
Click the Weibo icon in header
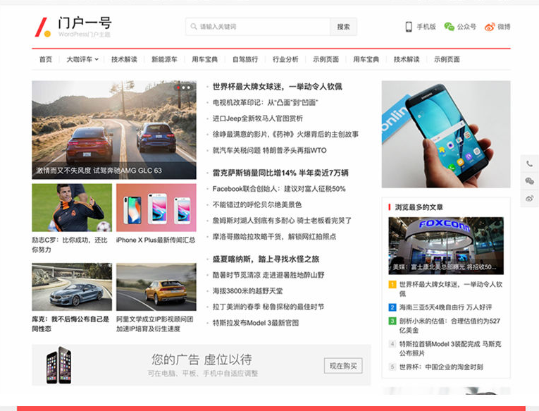point(490,27)
